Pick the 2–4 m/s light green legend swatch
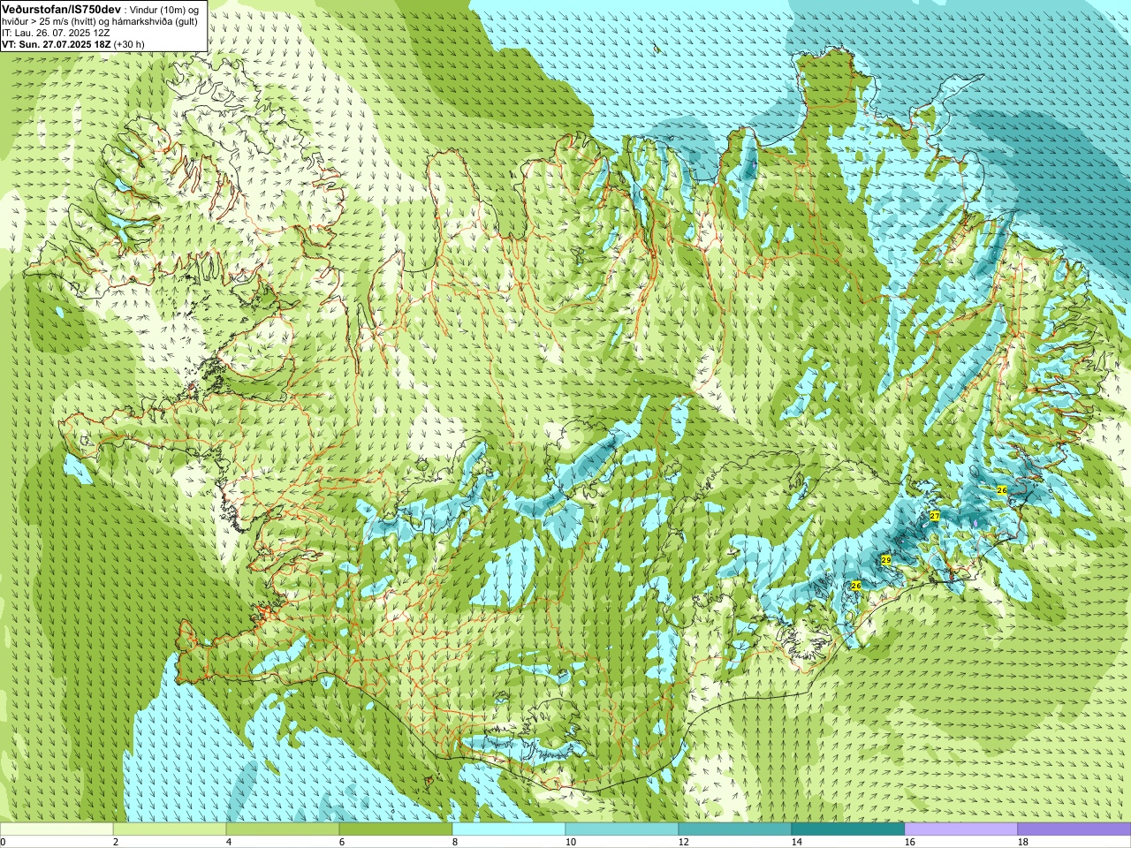1131x848 pixels. pos(170,829)
